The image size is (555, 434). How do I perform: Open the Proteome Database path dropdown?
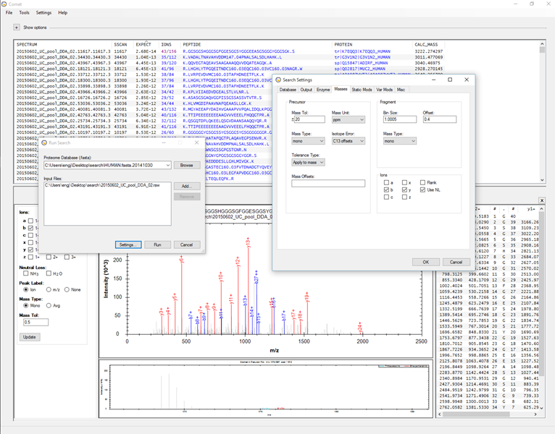pos(167,166)
